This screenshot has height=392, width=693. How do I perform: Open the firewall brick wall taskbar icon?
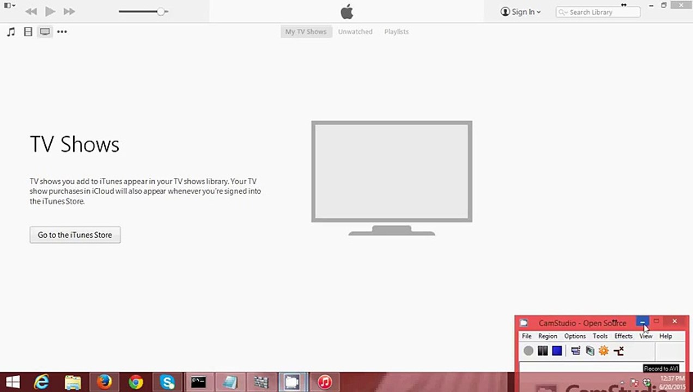(262, 382)
